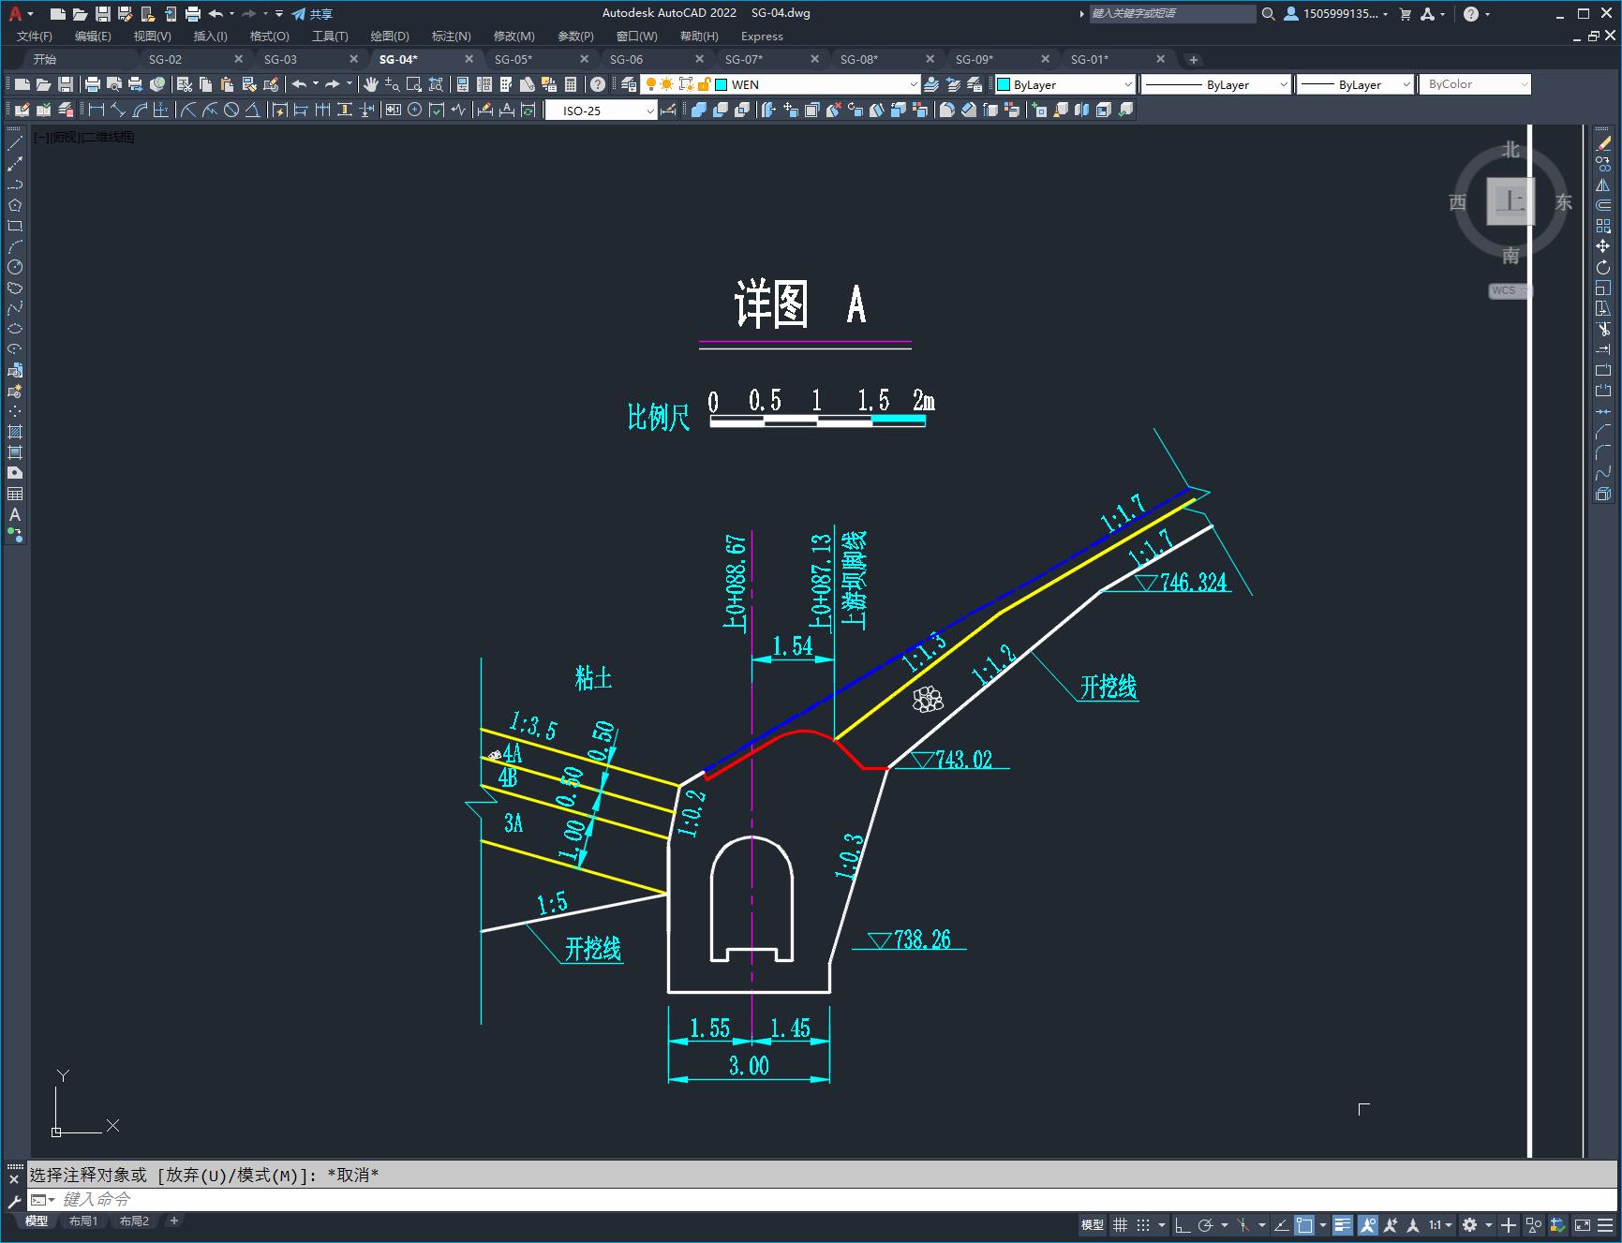Open Layer Properties Manager icon
The width and height of the screenshot is (1622, 1243).
click(x=629, y=84)
